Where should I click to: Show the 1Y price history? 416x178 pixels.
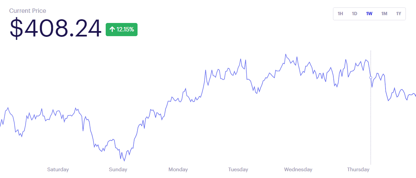point(399,14)
